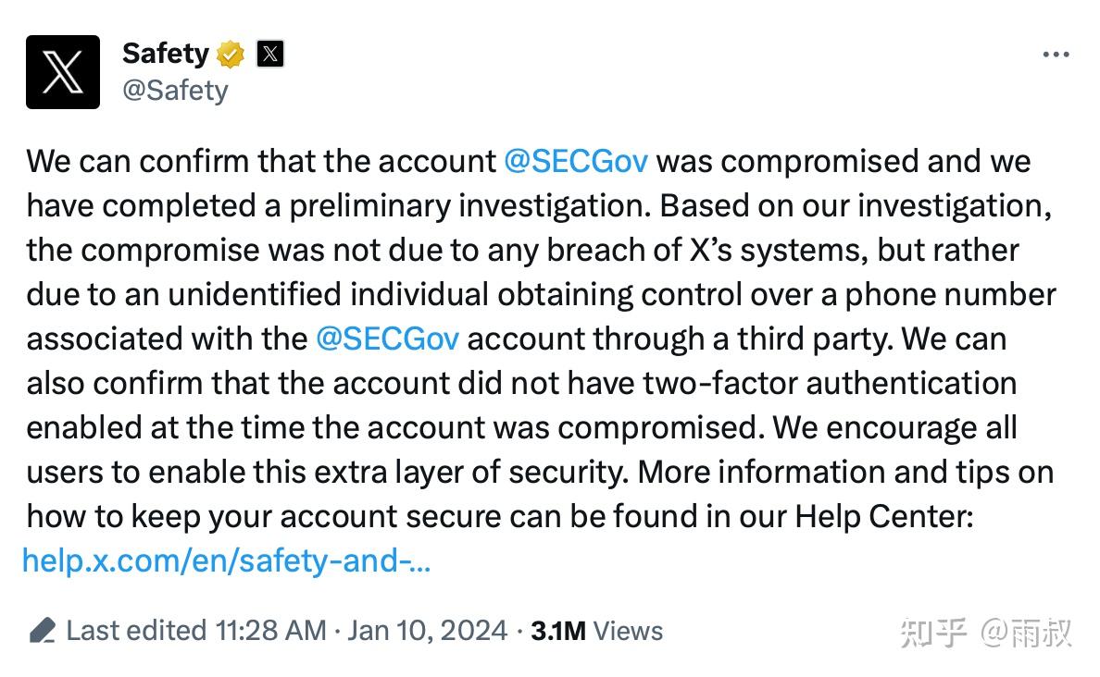This screenshot has width=1100, height=677.
Task: Click the 'Last edited' label
Action: pos(137,631)
